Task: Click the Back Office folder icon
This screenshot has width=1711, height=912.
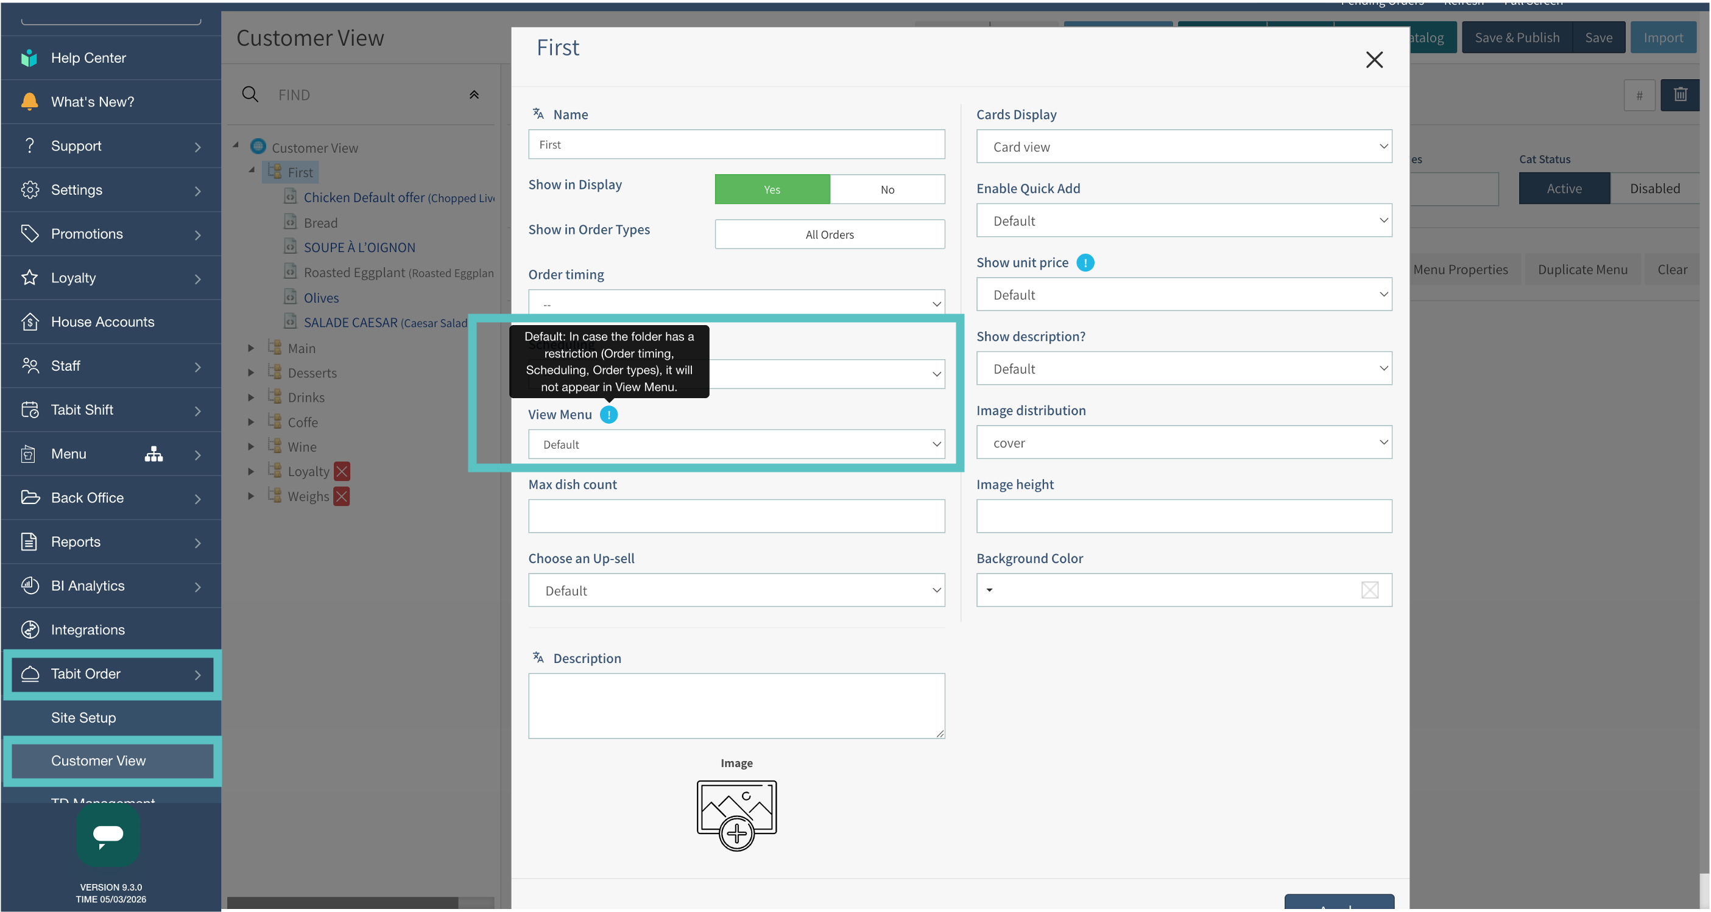Action: point(29,498)
